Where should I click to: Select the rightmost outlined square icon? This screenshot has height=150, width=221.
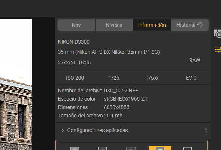pos(187,148)
